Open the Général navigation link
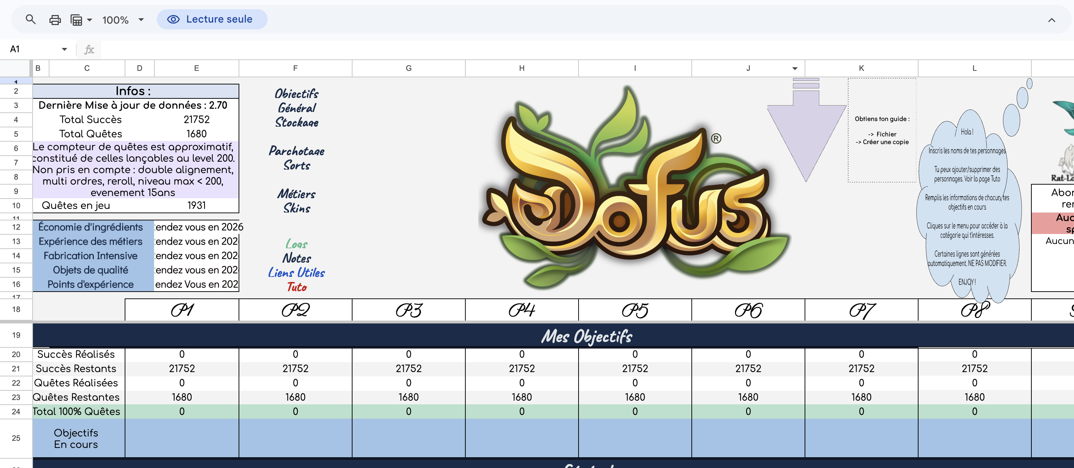 (296, 108)
